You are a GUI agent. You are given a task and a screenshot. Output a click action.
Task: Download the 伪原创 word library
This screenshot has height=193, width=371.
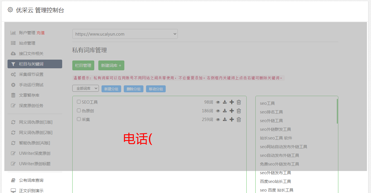[225, 111]
